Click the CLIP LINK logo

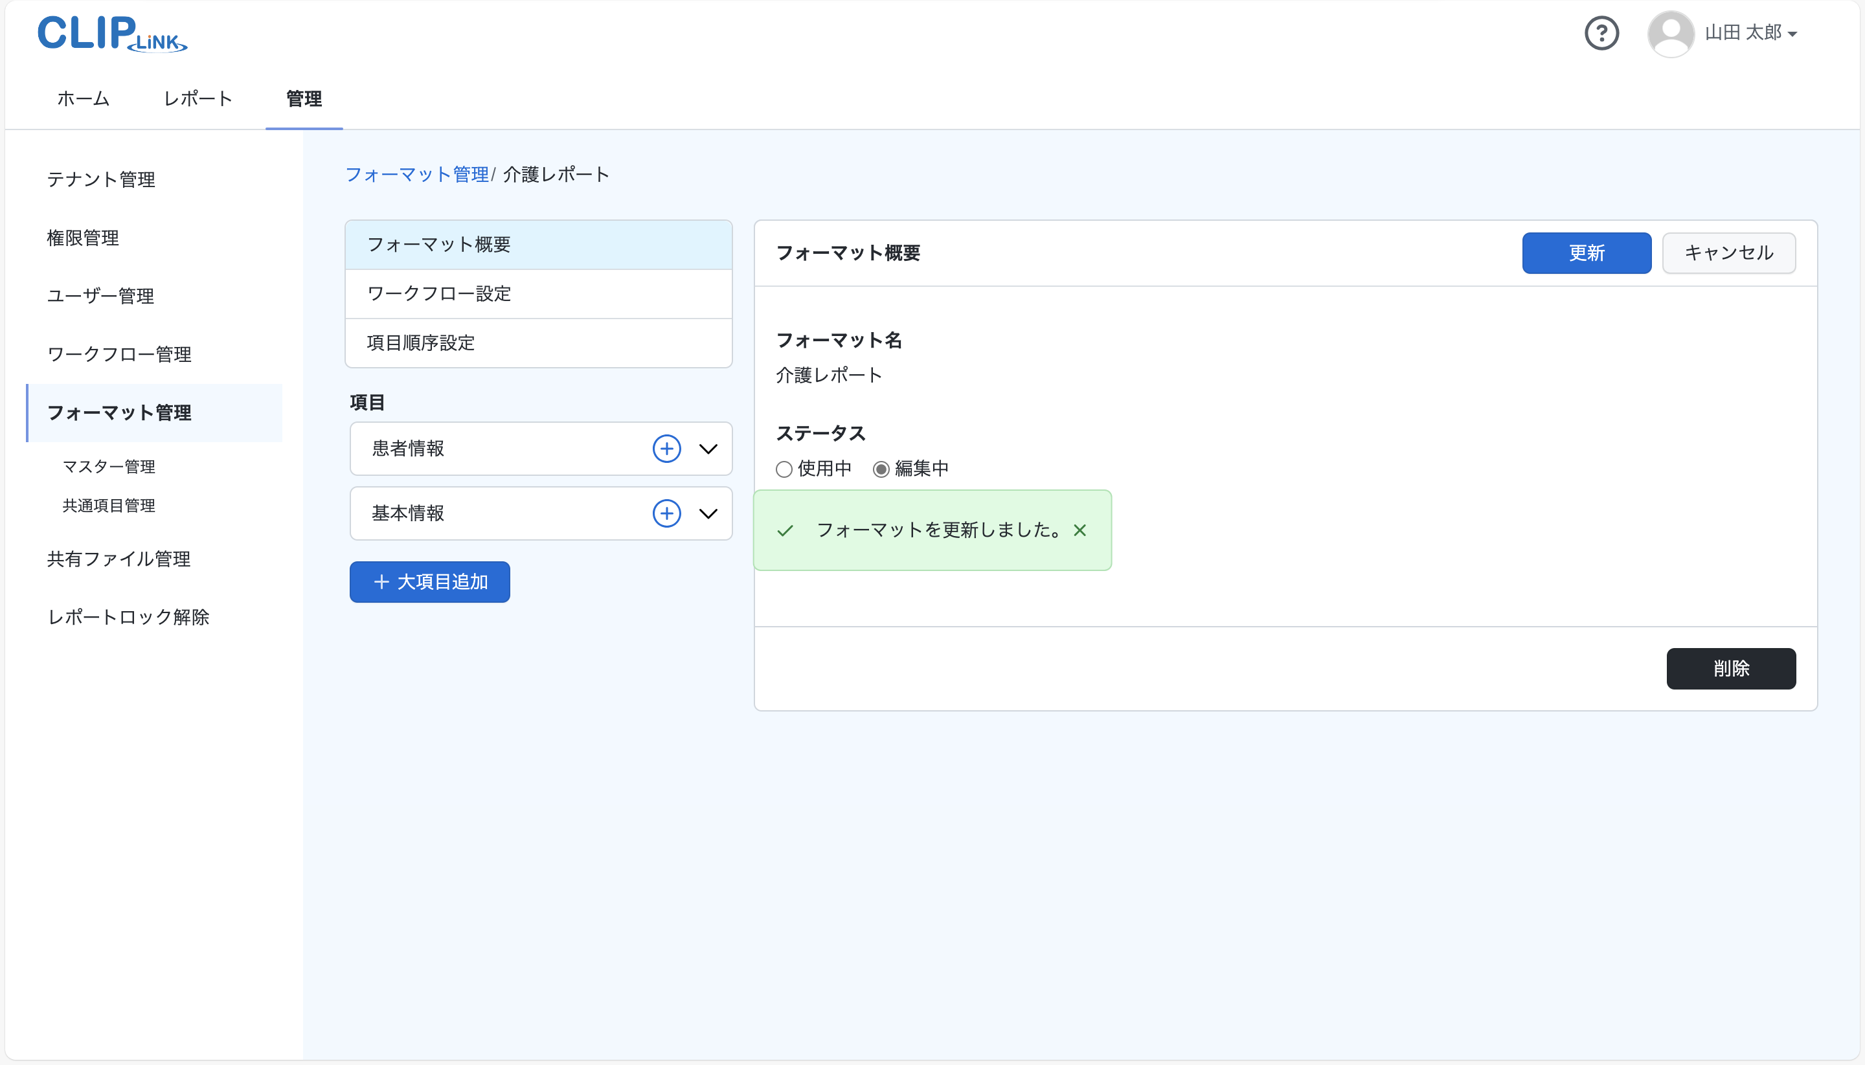112,34
